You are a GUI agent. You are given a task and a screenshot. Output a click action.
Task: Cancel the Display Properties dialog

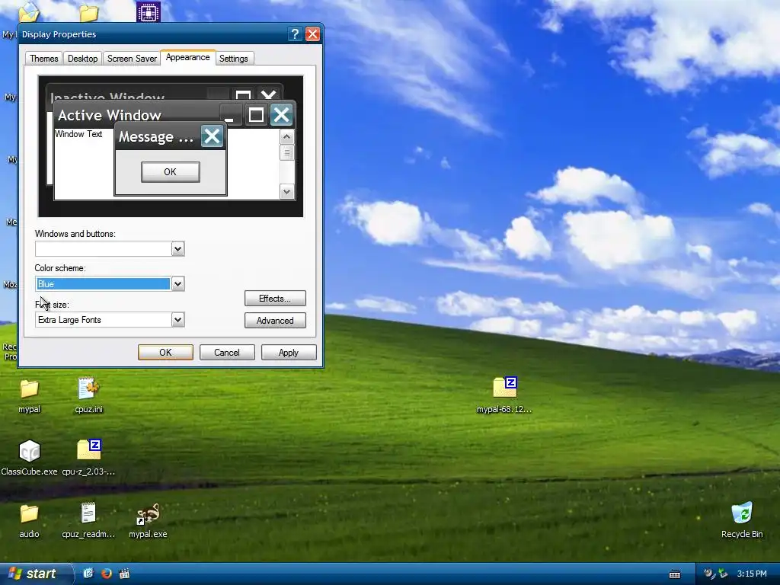[227, 352]
